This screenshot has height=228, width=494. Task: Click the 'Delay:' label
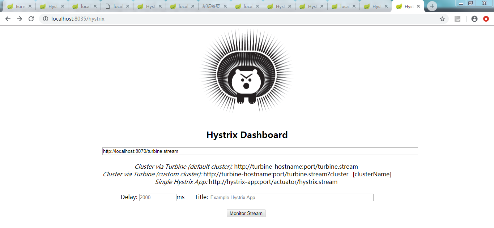tap(129, 197)
